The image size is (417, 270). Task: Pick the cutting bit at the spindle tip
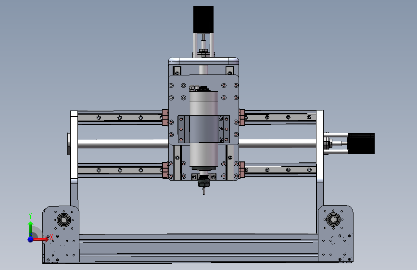pos(204,191)
